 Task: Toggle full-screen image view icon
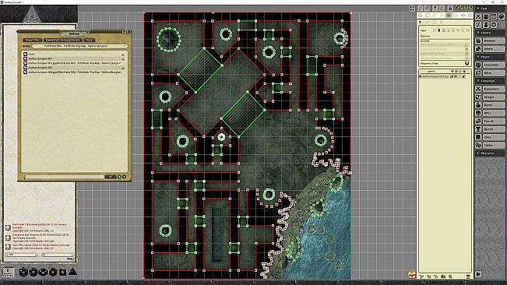coord(412,8)
